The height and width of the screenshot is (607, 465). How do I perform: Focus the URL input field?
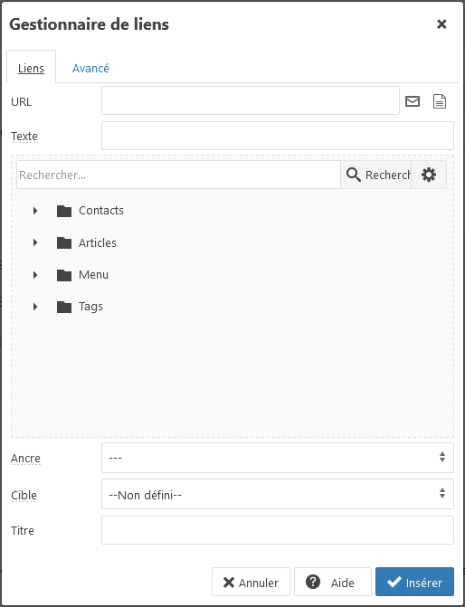[x=251, y=100]
